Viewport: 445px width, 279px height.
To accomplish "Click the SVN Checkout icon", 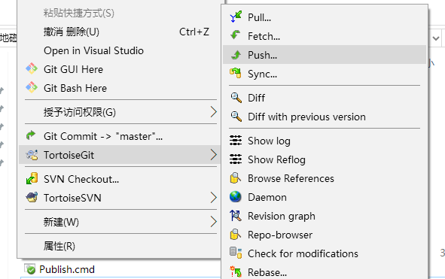I will 32,179.
